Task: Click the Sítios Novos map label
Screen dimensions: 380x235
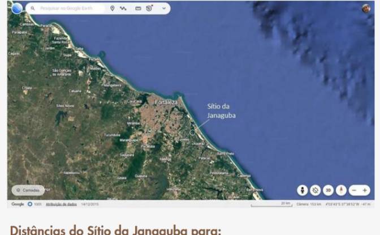Action: [65, 106]
